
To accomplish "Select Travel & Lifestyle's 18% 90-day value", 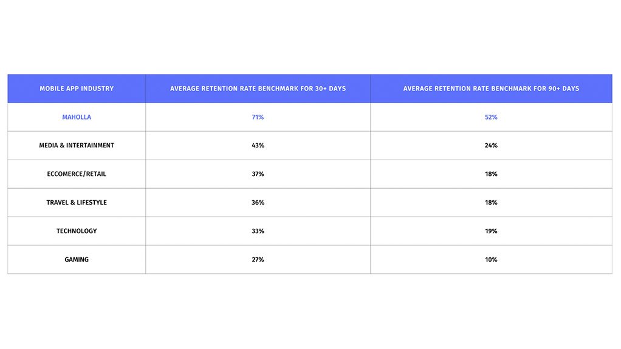I will tap(491, 203).
